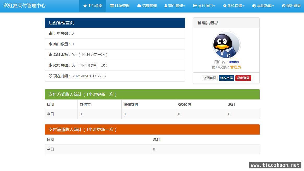Click the list icon beside 订单管理
Image resolution: width=304 pixels, height=171 pixels.
112,6
